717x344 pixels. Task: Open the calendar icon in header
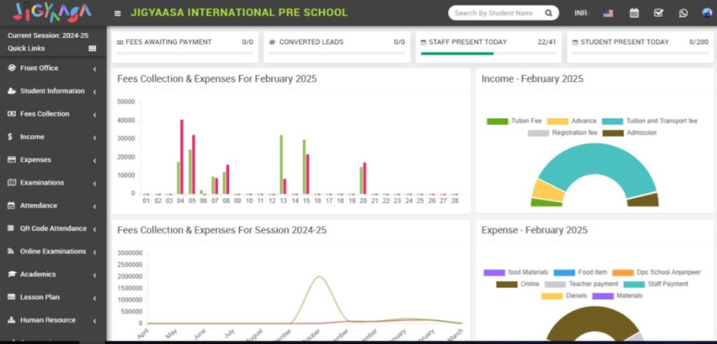pyautogui.click(x=634, y=13)
